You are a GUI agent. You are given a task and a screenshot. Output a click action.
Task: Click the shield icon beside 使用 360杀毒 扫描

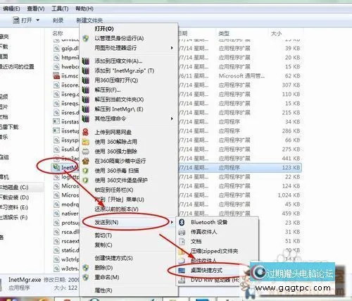pyautogui.click(x=86, y=171)
